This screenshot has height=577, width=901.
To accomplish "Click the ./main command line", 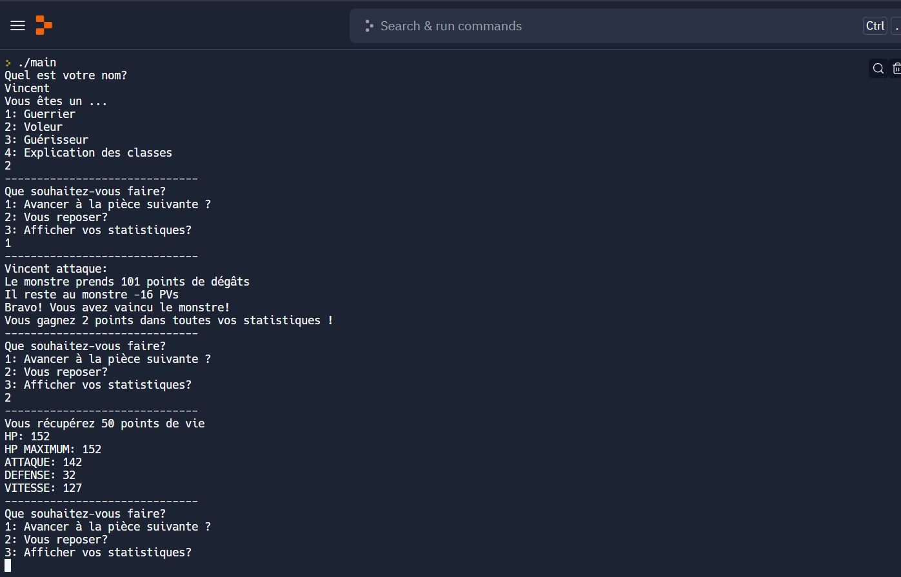I will pos(37,63).
